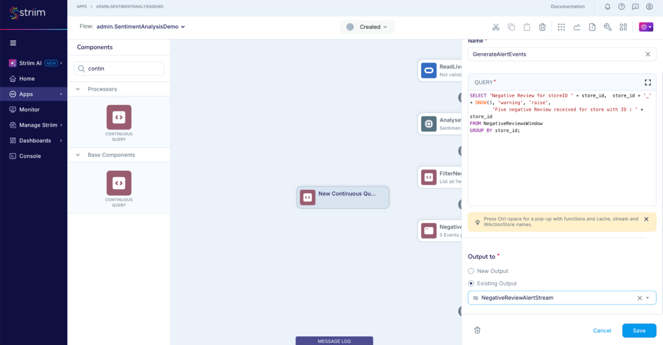Delete selected component using the trash icon
The width and height of the screenshot is (663, 345).
pyautogui.click(x=542, y=27)
